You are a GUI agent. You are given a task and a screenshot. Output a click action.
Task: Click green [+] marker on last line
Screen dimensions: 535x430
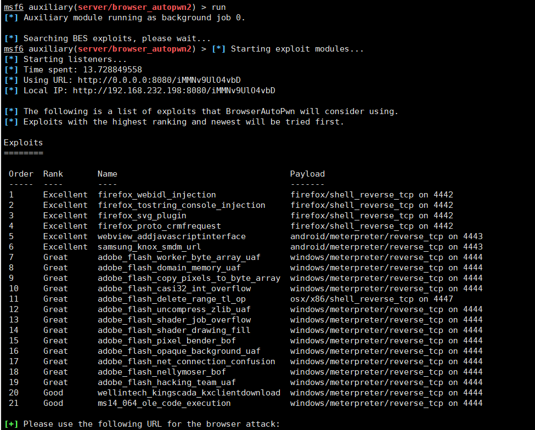tap(12, 424)
